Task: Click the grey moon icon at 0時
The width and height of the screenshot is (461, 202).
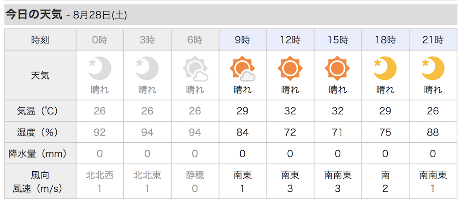Action: coord(100,68)
